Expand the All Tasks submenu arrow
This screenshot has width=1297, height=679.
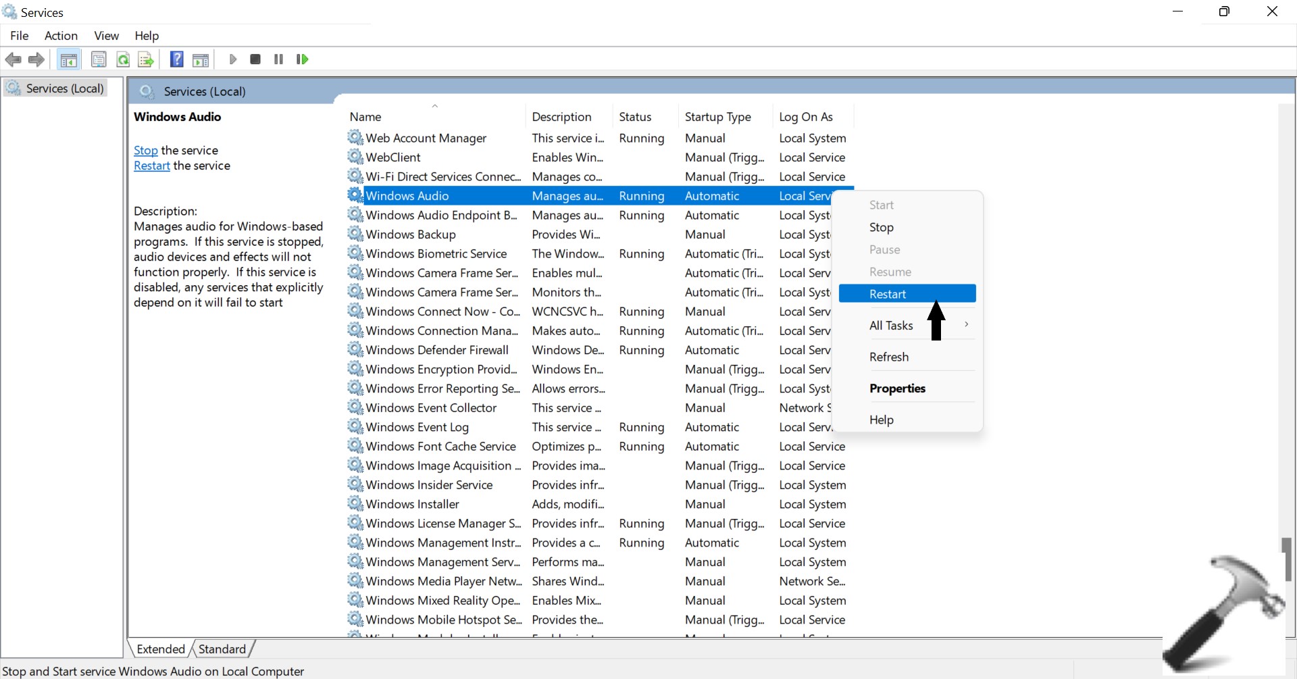(x=967, y=325)
